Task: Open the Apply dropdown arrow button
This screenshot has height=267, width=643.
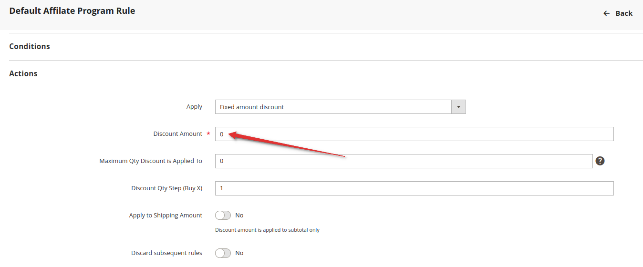Action: click(x=458, y=107)
